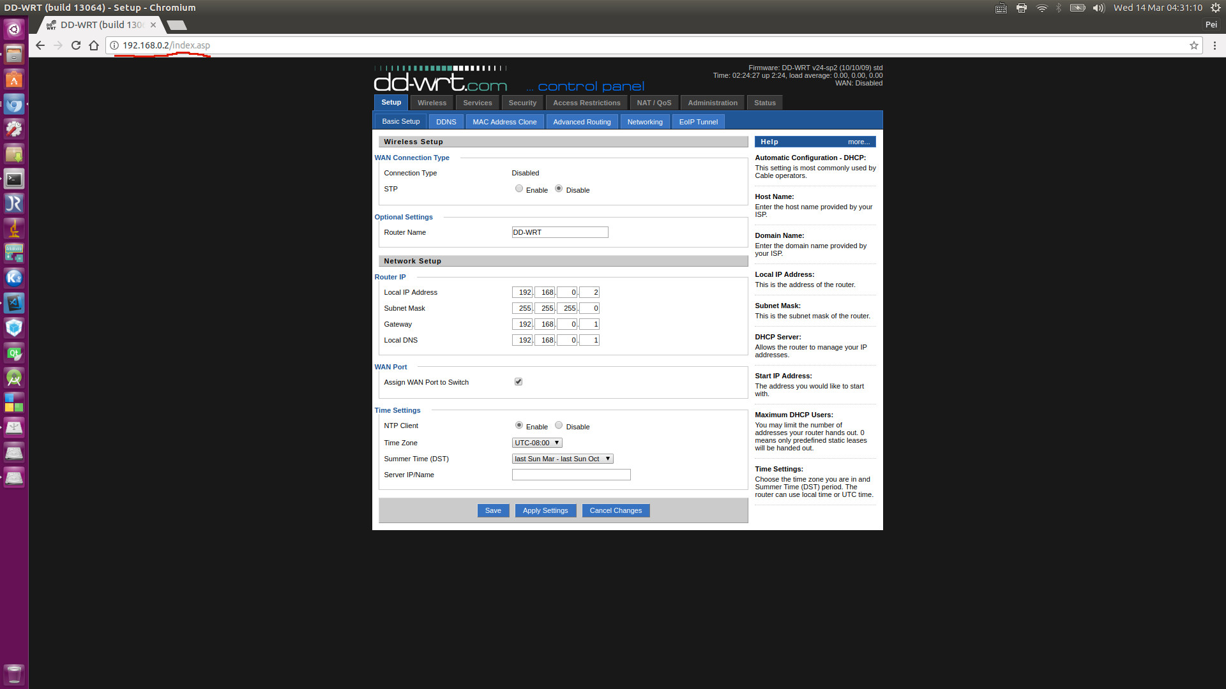1226x689 pixels.
Task: Expand the more Help options
Action: point(859,142)
